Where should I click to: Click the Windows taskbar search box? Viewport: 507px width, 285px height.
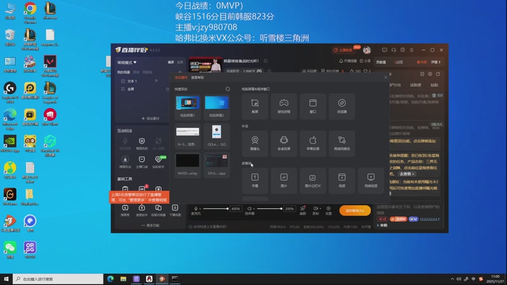coord(58,279)
